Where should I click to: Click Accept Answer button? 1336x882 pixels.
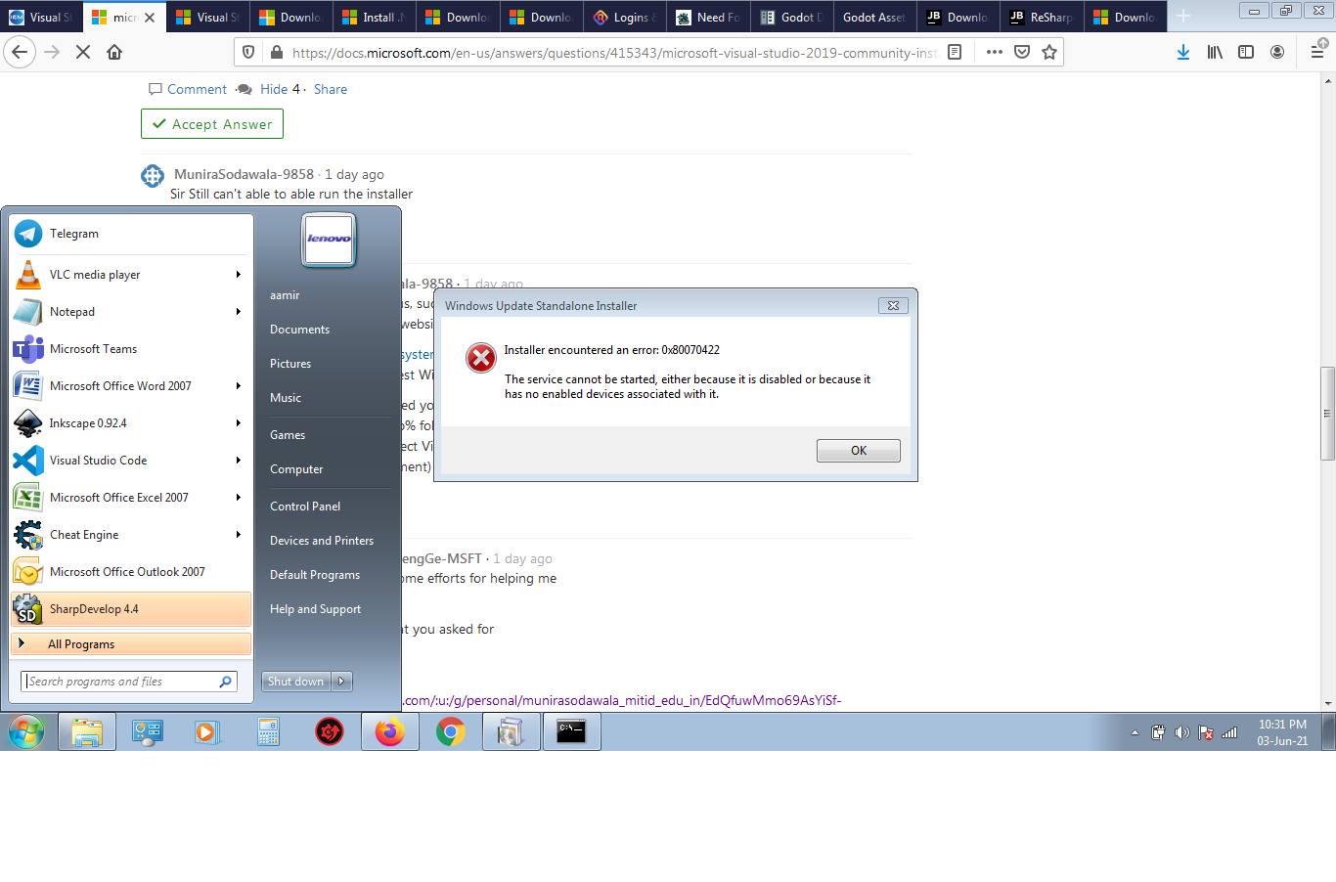click(212, 124)
